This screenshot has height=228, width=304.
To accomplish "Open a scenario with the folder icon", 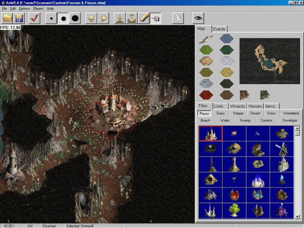I will pos(7,18).
